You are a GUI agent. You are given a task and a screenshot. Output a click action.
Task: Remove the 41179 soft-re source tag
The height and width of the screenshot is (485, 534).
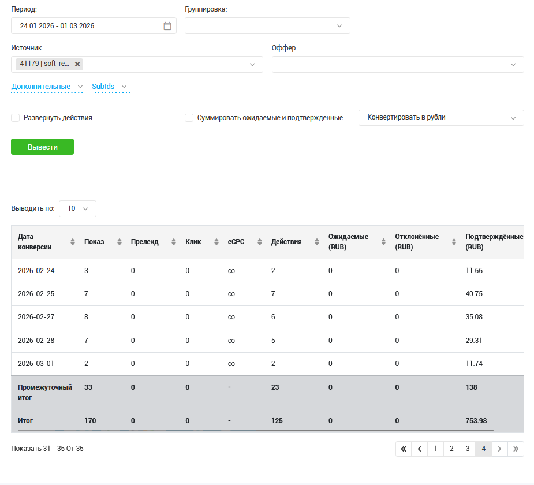[77, 64]
